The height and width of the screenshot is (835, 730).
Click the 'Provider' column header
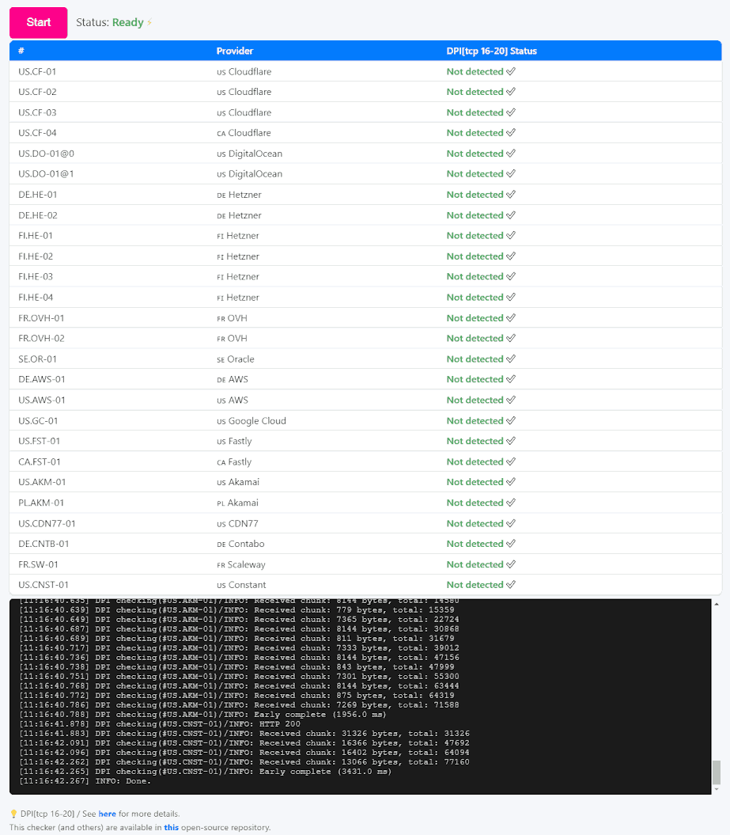coord(235,51)
